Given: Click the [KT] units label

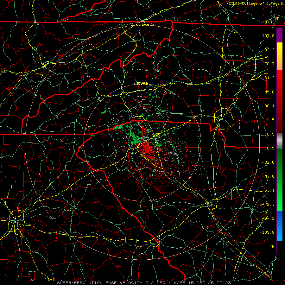Looking at the screenshot, I should click(270, 22).
